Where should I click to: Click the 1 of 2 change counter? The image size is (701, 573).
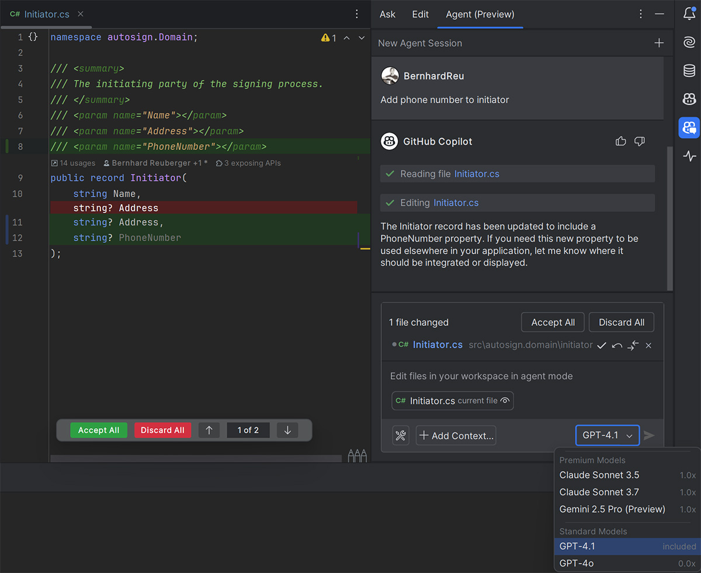(248, 430)
